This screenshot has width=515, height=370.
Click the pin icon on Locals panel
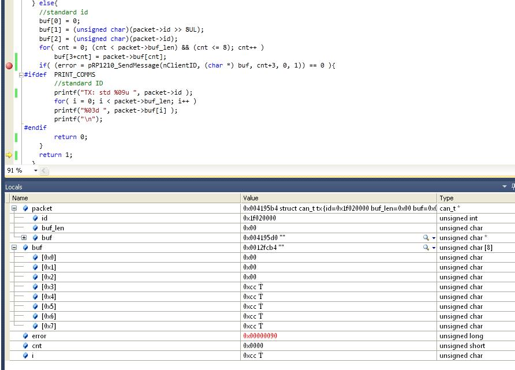point(513,187)
